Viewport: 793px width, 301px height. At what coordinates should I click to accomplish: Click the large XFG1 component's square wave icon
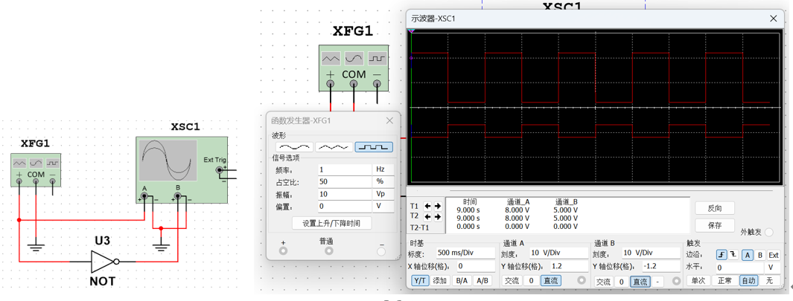pos(377,59)
